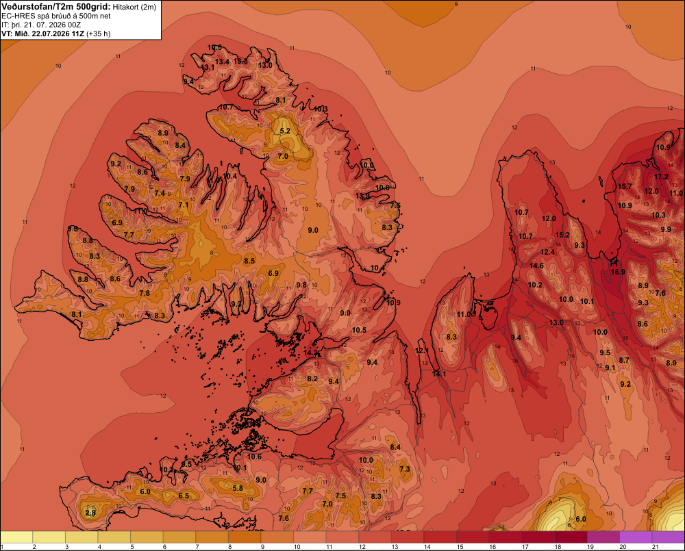Select the magenta legend swatch between 19 and 20

(x=603, y=537)
